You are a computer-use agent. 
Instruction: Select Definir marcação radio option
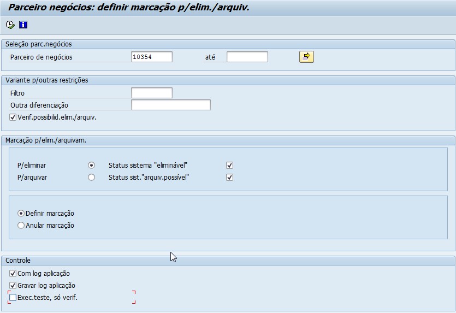click(x=21, y=213)
